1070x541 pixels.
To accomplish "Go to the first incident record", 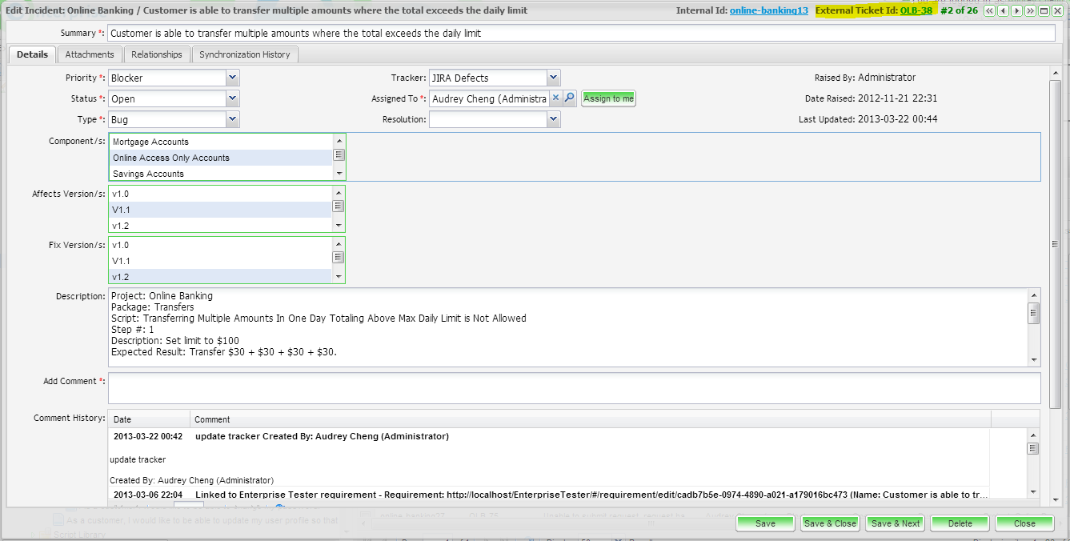I will [x=990, y=11].
